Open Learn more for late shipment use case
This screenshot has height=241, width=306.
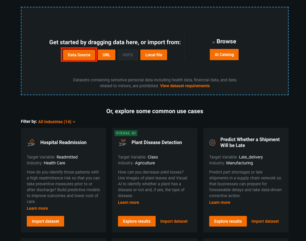(220, 202)
